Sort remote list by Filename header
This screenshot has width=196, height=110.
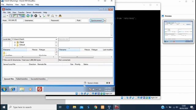[x=69, y=50]
